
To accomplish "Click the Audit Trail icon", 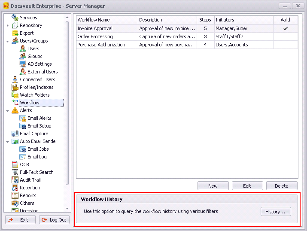I will pos(15,180).
